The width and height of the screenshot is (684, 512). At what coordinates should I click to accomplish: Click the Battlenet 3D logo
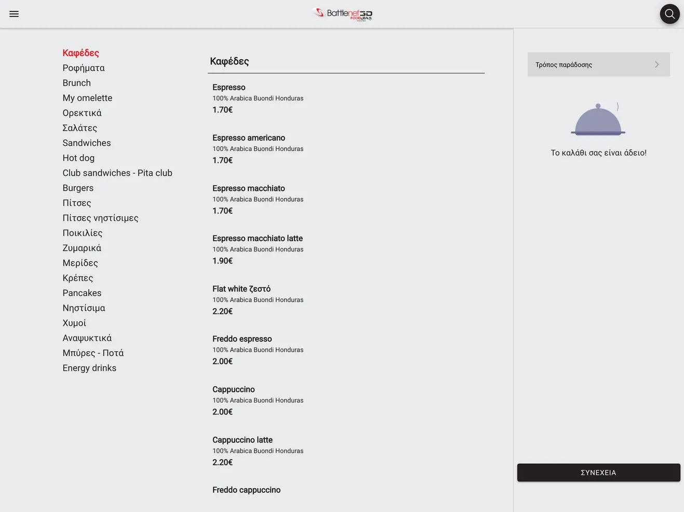point(343,14)
